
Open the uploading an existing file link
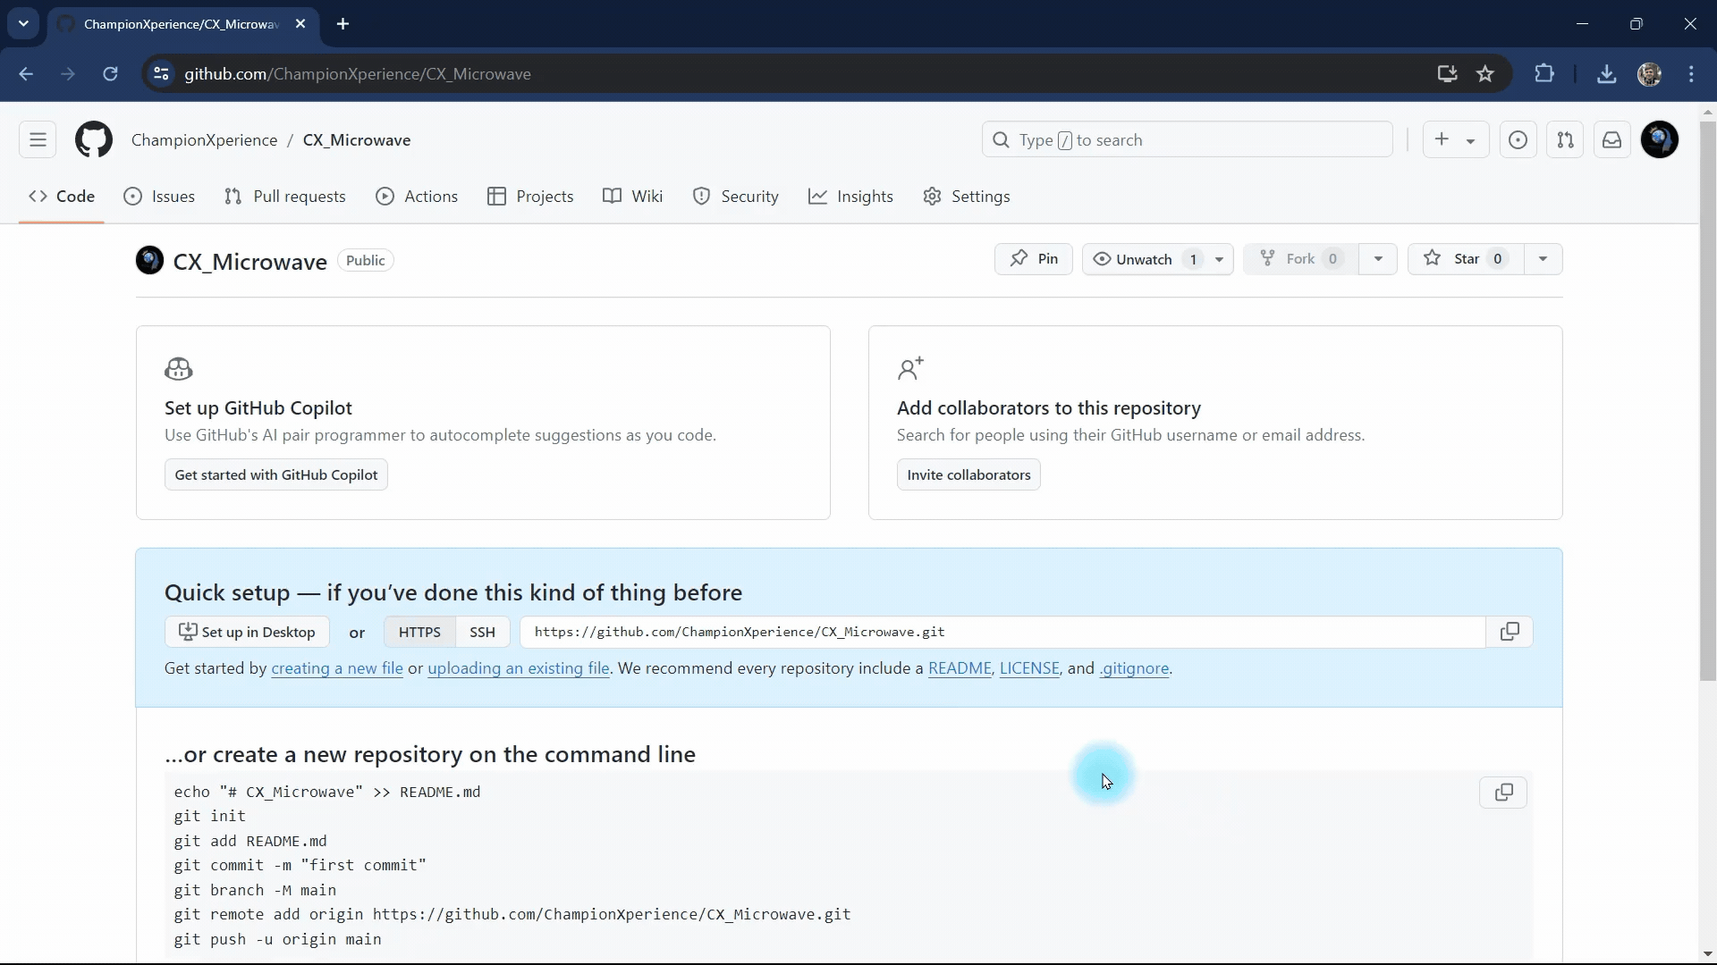(x=519, y=668)
